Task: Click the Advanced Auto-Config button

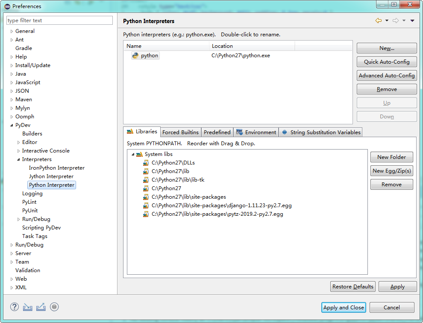Action: (x=387, y=76)
